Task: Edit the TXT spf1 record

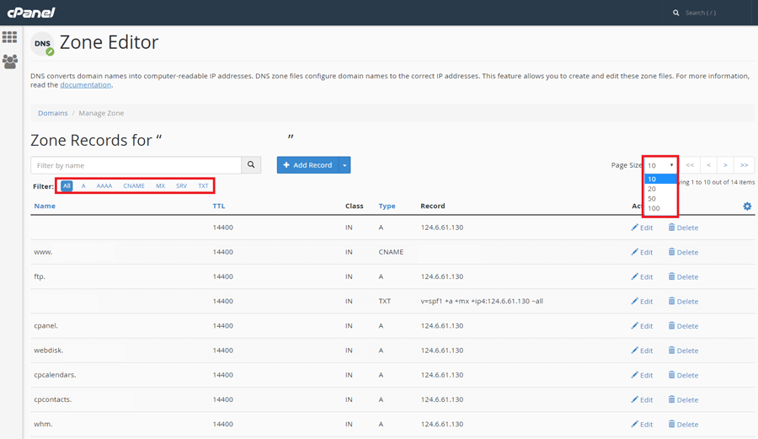Action: [x=642, y=301]
